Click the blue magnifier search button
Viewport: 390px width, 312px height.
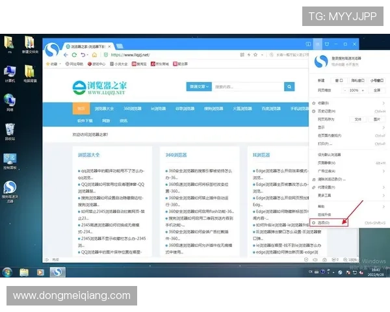tap(289, 86)
